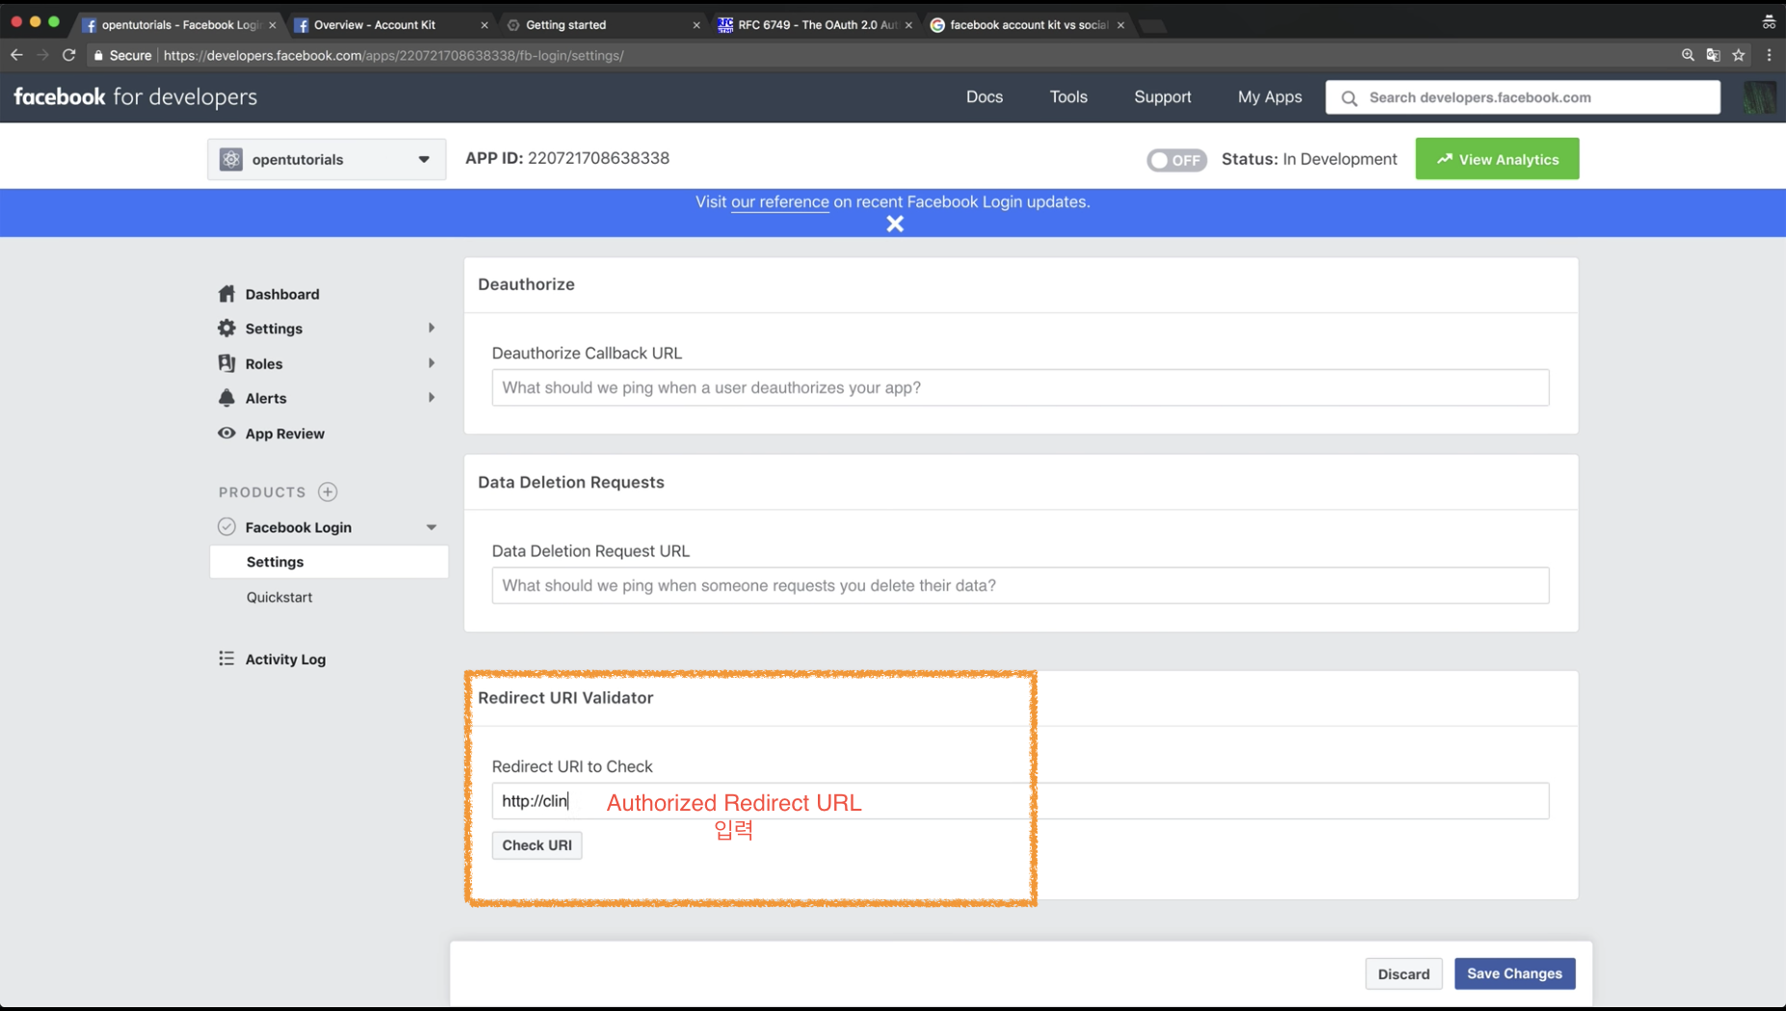Screen dimensions: 1786x1011
Task: Open Activity Log
Action: (285, 660)
